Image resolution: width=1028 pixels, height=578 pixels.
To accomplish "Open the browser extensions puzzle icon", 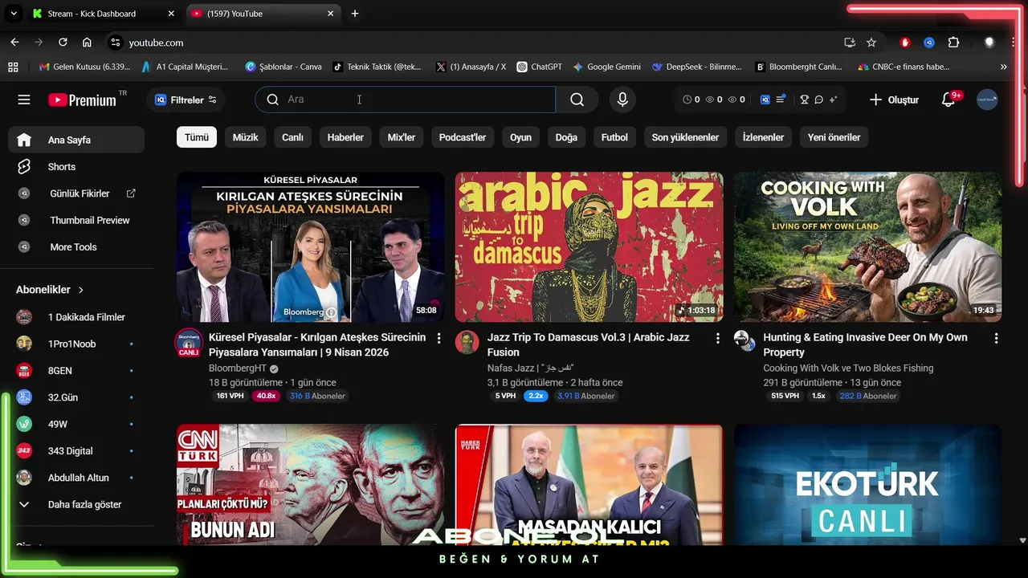I will 953,43.
